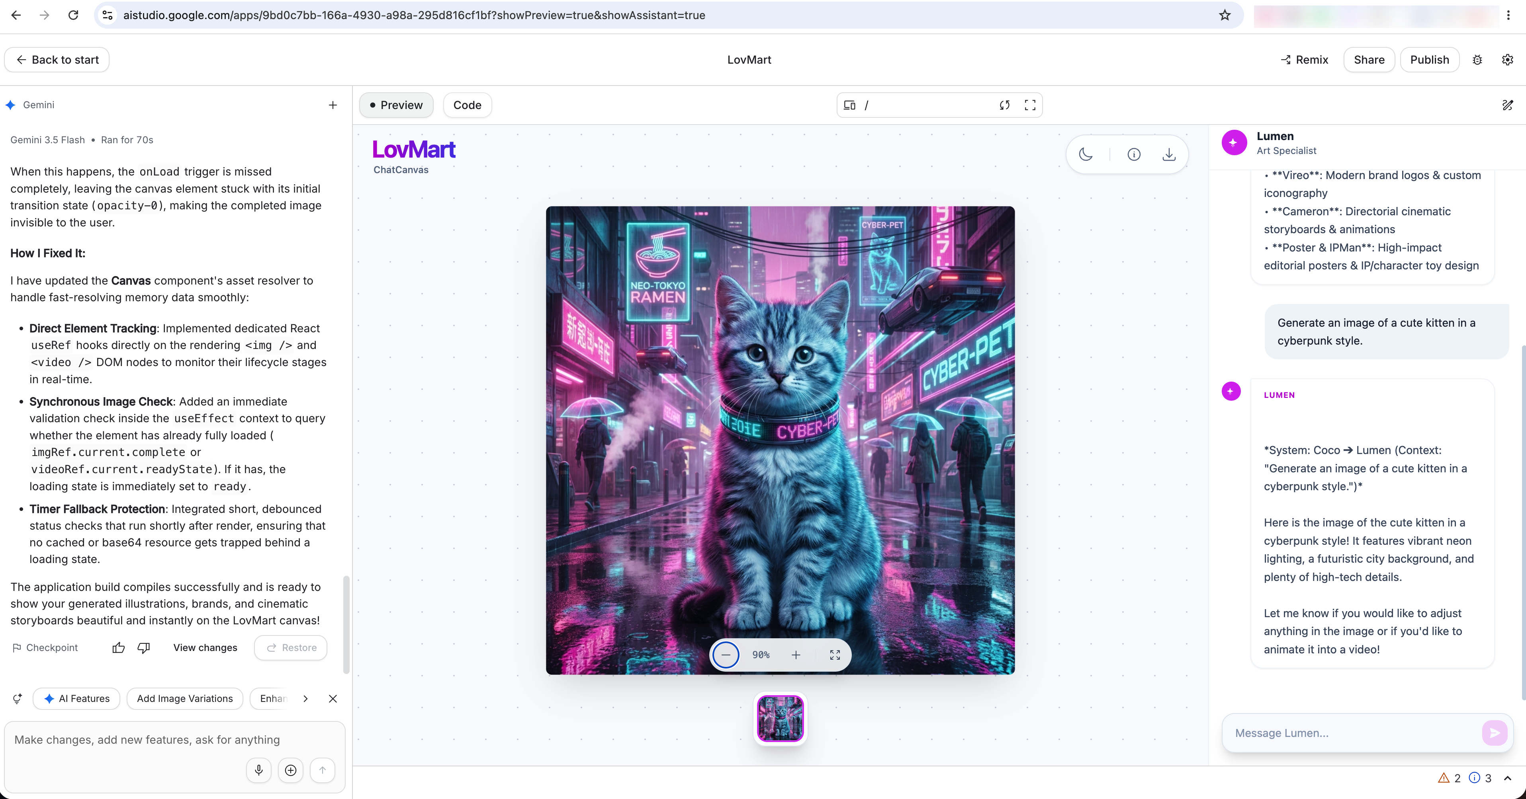Open the browser three-dot menu
The width and height of the screenshot is (1526, 799).
click(x=1508, y=16)
